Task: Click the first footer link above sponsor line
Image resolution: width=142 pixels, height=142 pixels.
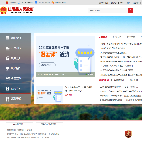Action: [11, 130]
